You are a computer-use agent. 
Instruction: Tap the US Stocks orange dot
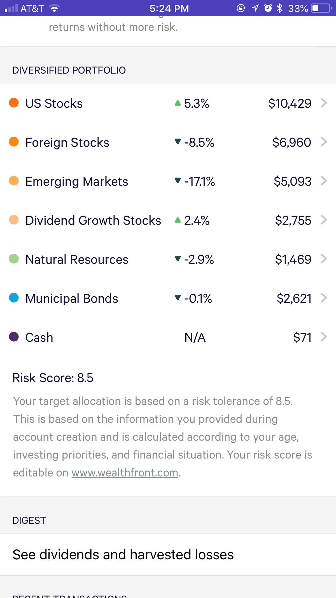point(14,103)
